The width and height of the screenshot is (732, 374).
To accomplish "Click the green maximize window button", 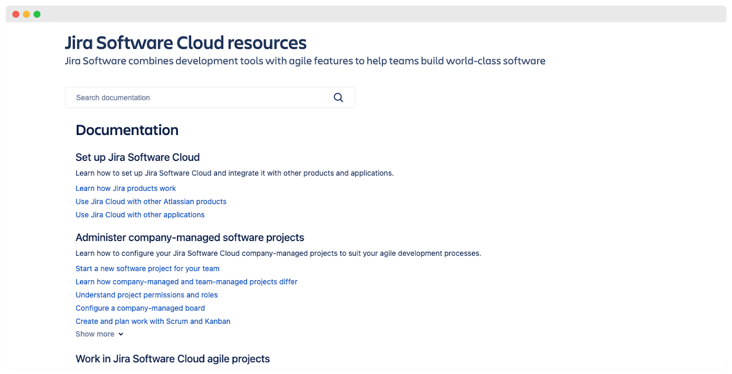I will [x=37, y=14].
